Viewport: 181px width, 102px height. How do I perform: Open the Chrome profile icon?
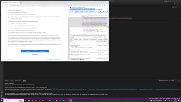click(x=105, y=5)
